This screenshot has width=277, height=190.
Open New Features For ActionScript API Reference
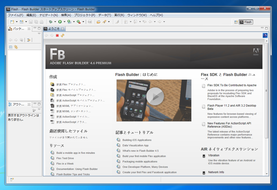tap(229, 125)
